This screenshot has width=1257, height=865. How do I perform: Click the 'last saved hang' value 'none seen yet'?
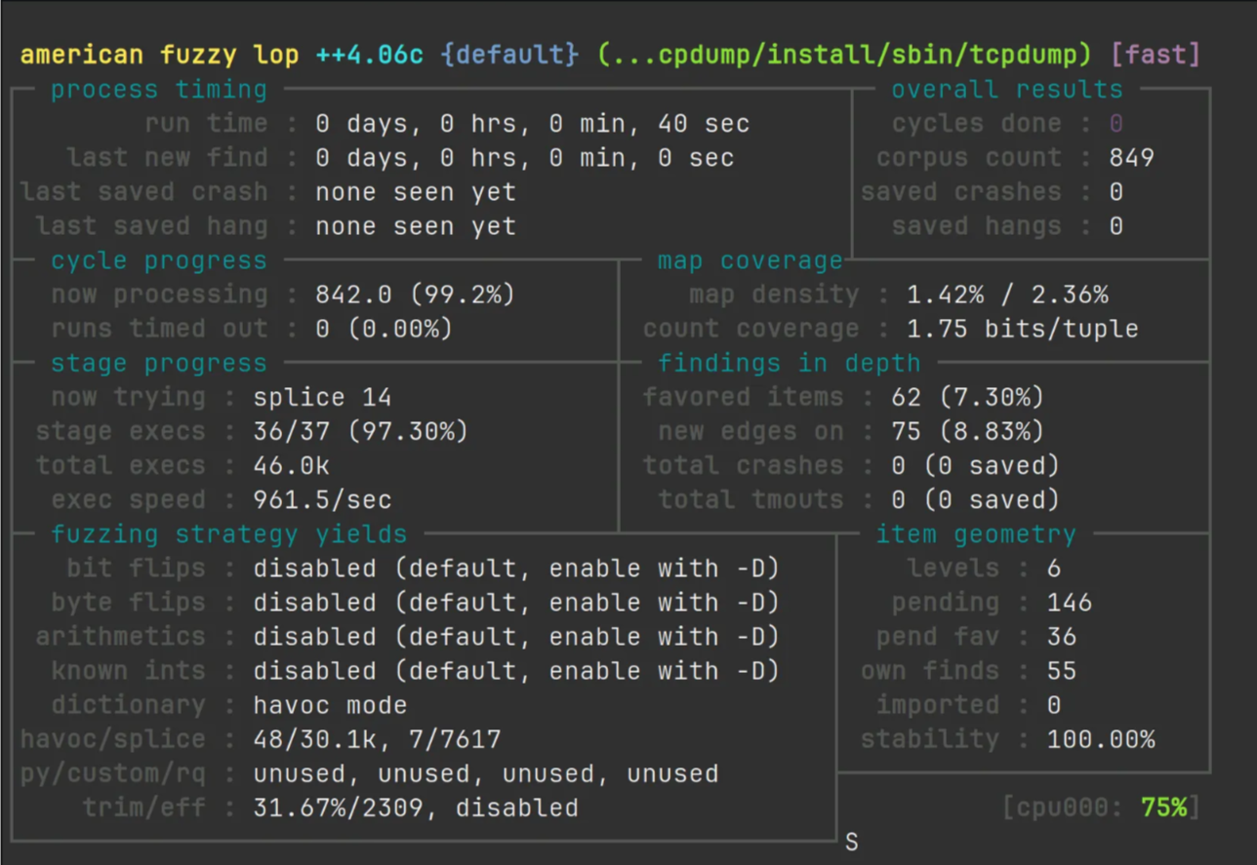tap(416, 226)
